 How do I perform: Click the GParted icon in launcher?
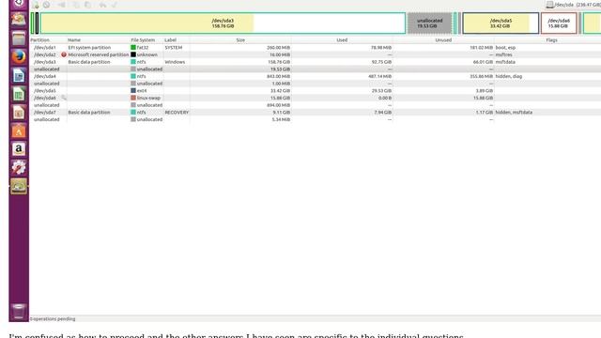tap(19, 186)
